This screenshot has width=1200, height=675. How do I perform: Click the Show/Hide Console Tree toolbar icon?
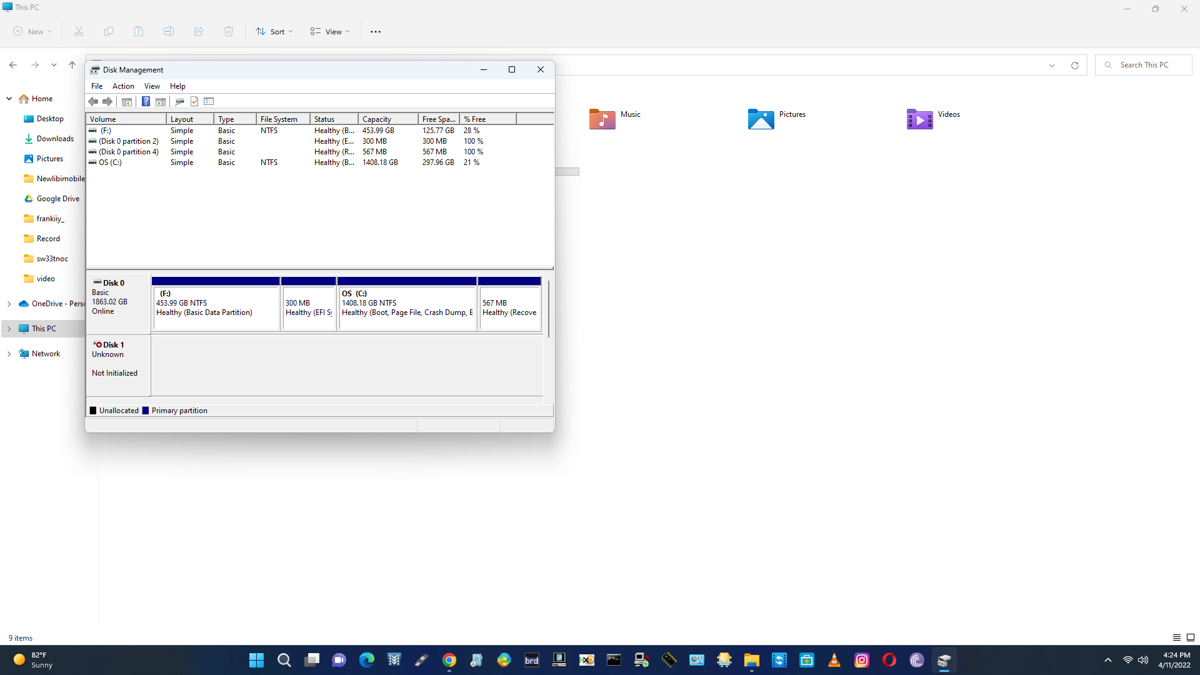[x=127, y=101]
